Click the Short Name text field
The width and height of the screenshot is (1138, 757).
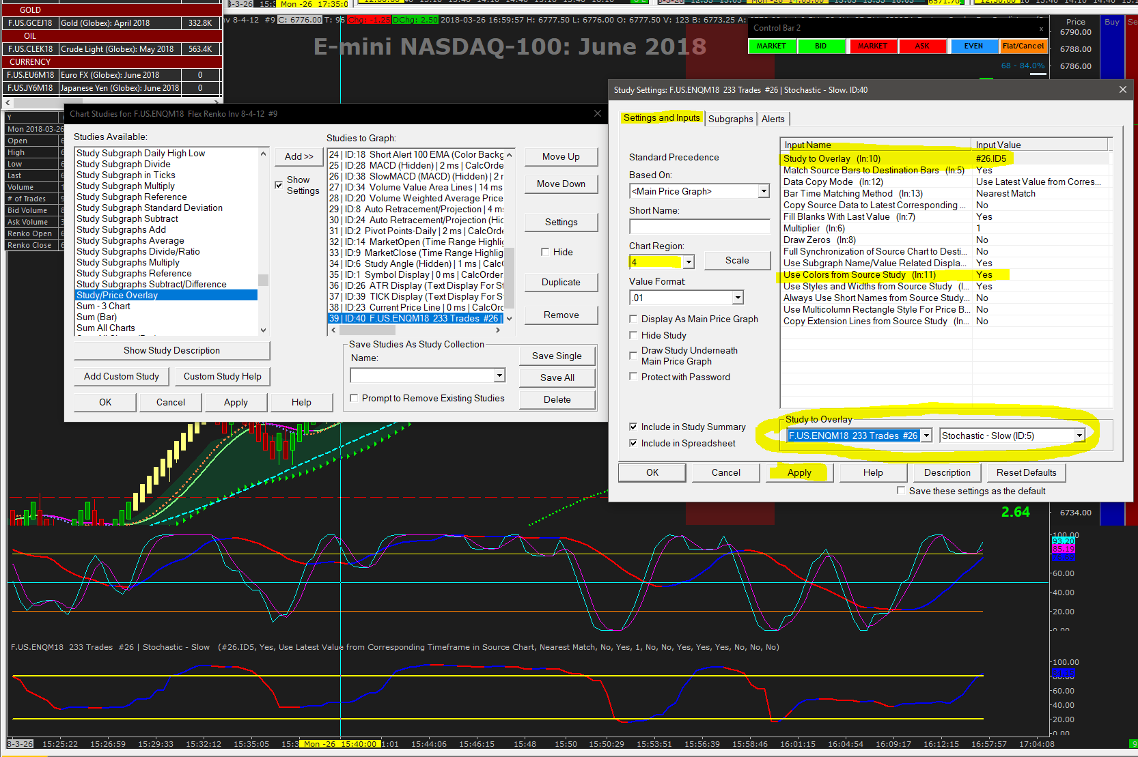point(699,227)
